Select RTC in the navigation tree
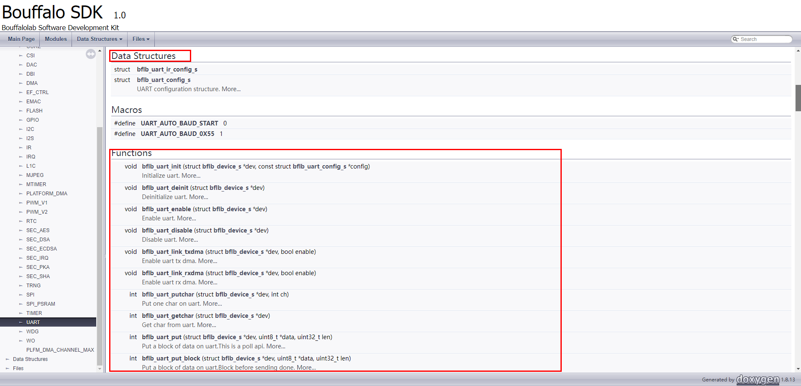 [x=31, y=221]
